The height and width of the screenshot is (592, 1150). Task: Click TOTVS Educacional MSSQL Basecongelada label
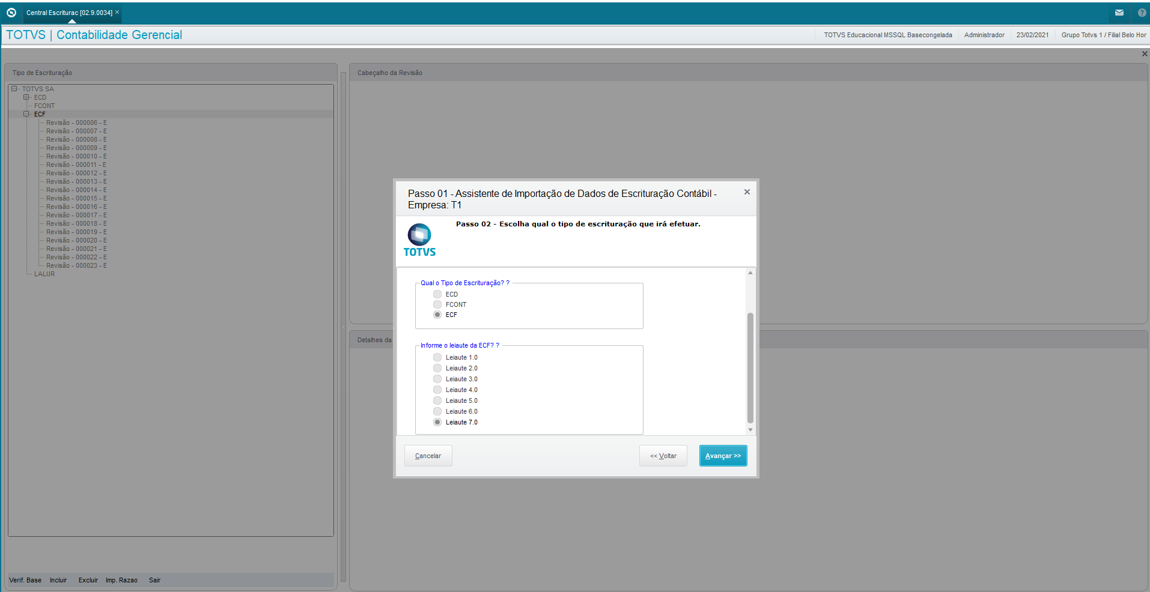[x=888, y=35]
